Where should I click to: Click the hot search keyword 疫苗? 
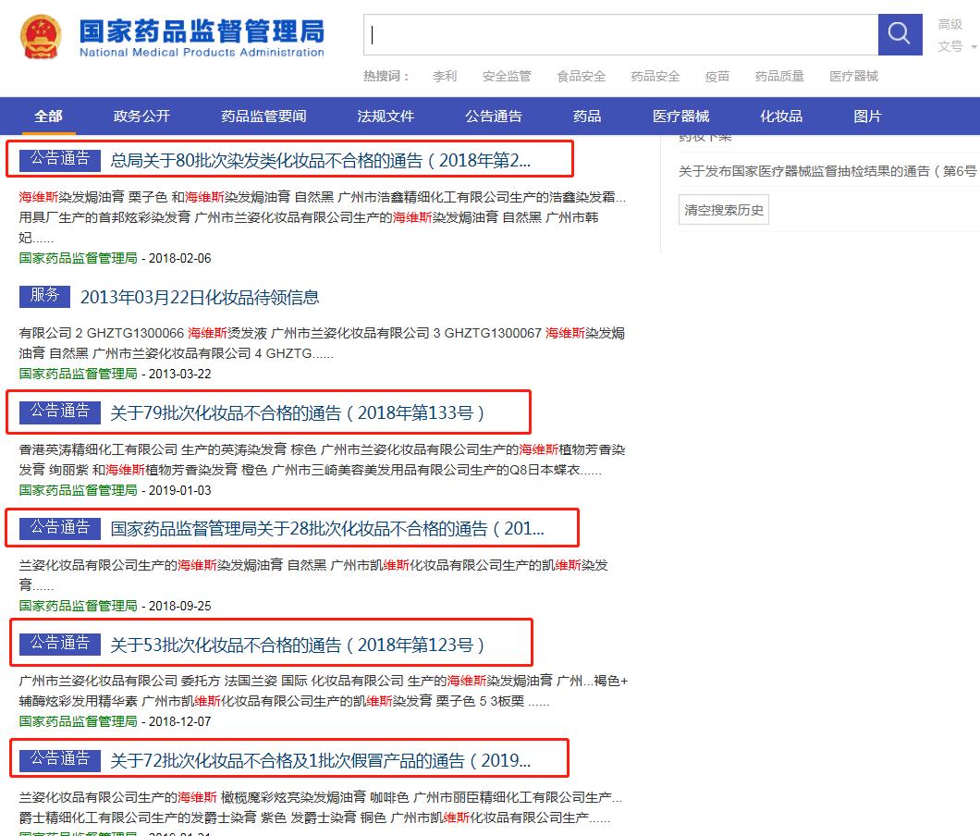[717, 76]
